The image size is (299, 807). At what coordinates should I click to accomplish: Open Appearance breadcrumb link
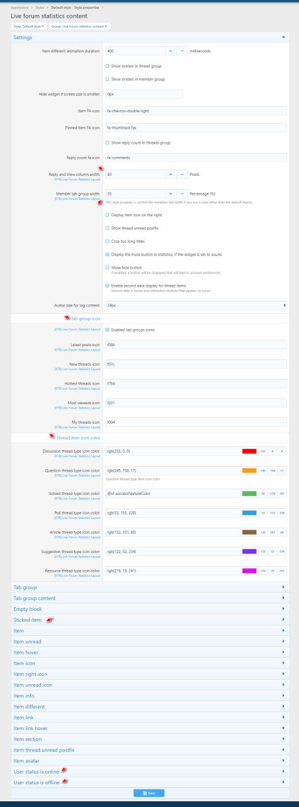point(20,6)
